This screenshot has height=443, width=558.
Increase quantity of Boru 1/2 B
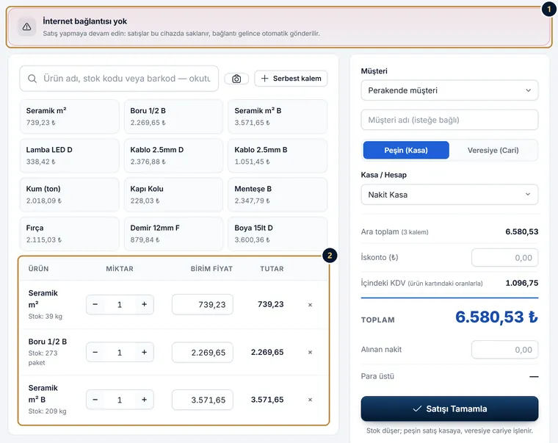pos(144,352)
